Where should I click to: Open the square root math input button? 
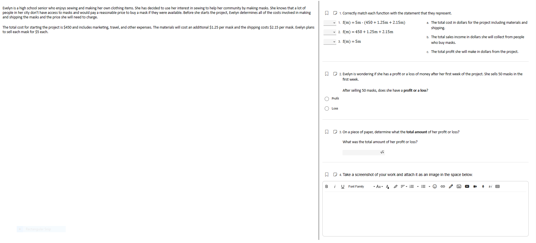tap(382, 152)
